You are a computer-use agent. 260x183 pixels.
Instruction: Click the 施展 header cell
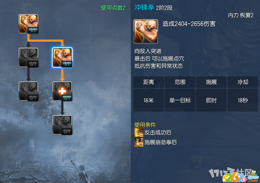click(211, 82)
